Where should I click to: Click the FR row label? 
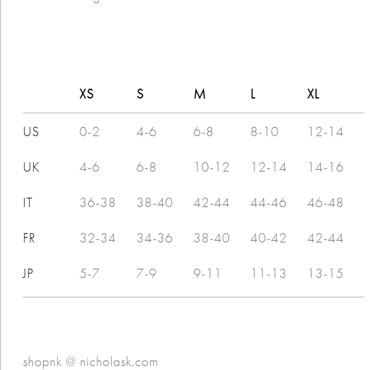pyautogui.click(x=29, y=238)
